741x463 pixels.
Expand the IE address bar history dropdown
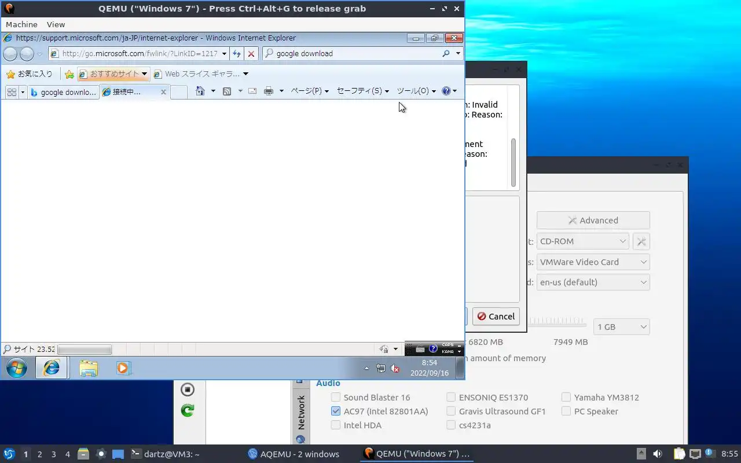(x=224, y=54)
